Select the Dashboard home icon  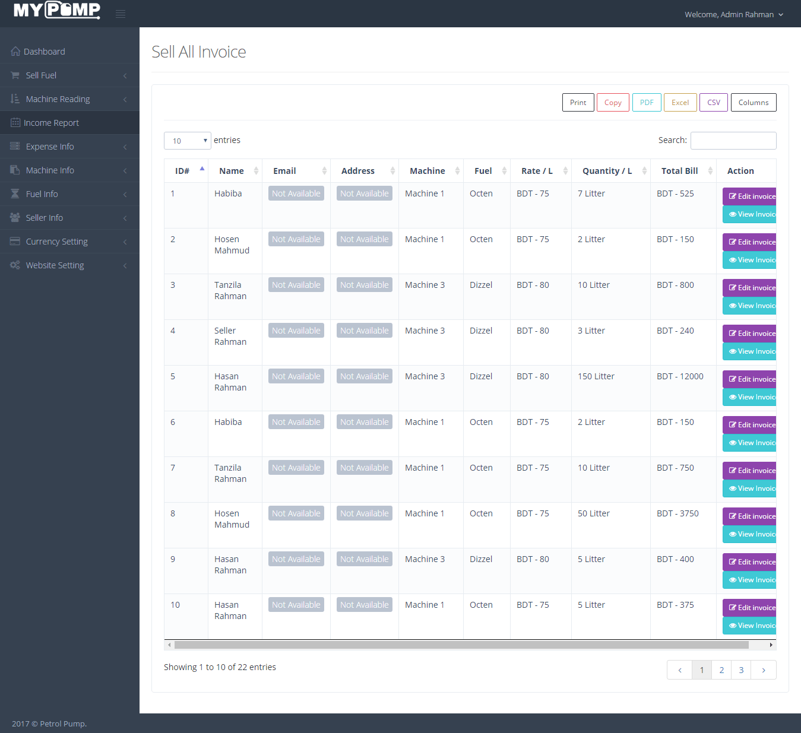[x=15, y=51]
